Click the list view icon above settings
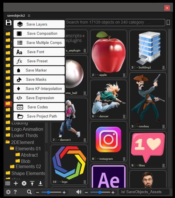This screenshot has height=198, width=175. pyautogui.click(x=8, y=183)
